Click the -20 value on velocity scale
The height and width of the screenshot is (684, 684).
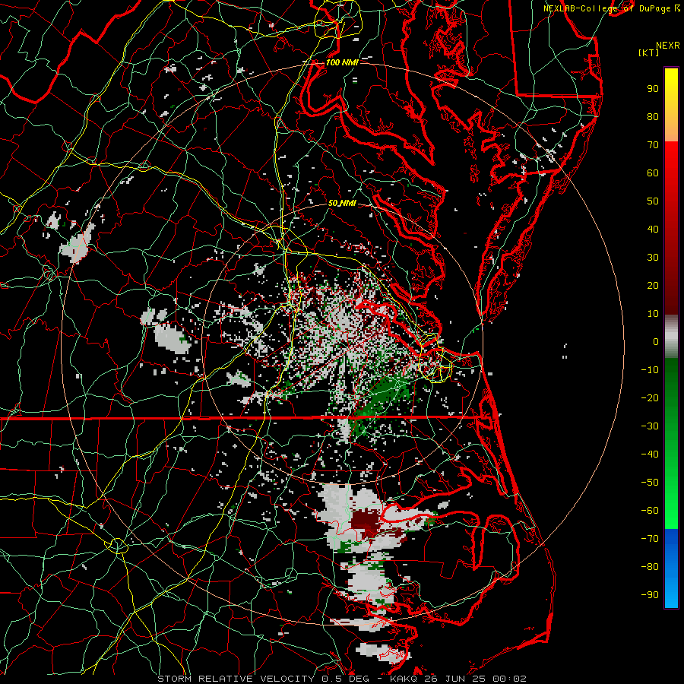tap(650, 398)
